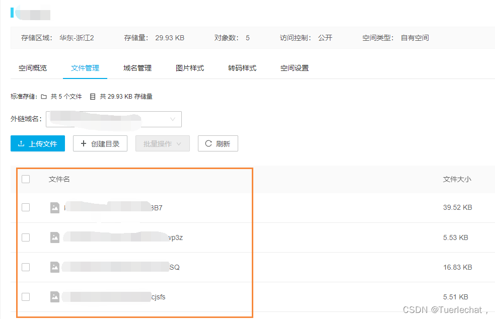
Task: Open the 域名管理 tab
Action: point(137,68)
